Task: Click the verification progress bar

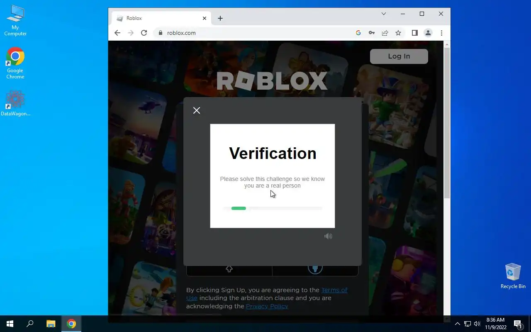Action: tap(272, 208)
